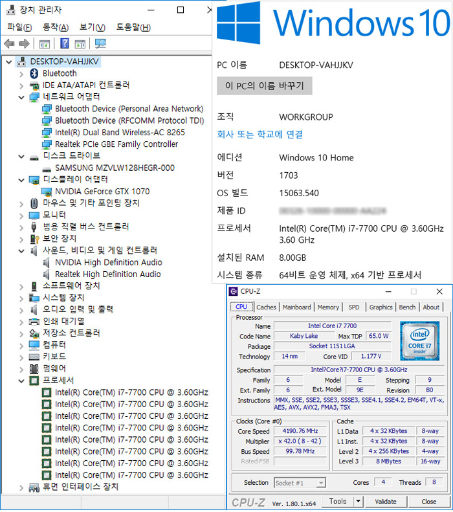Click the Max TDP 65.0 W value

[x=379, y=336]
